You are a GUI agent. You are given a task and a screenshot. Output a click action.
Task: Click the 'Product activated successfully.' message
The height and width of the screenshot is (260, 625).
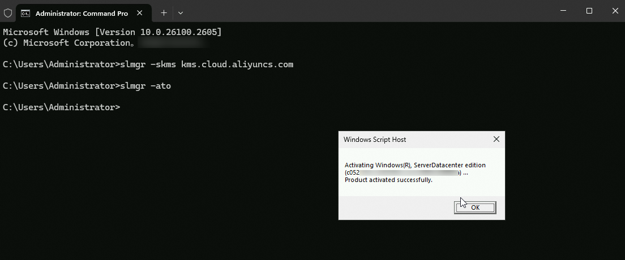point(388,180)
